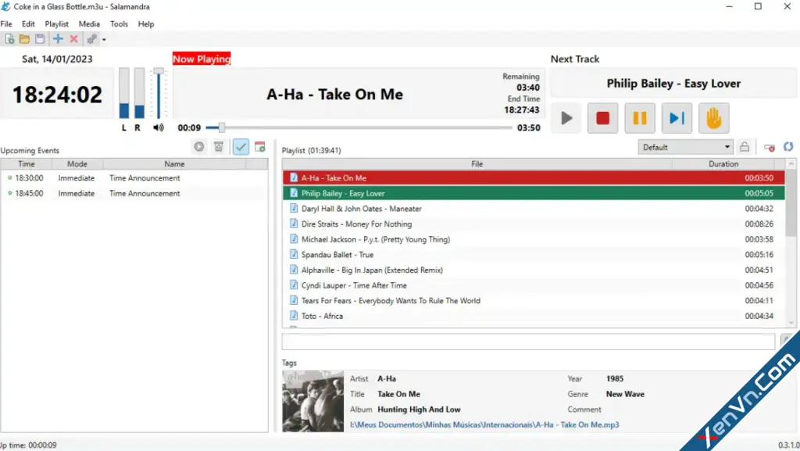The height and width of the screenshot is (451, 800).
Task: Stop playback with the red Stop button
Action: pos(603,118)
